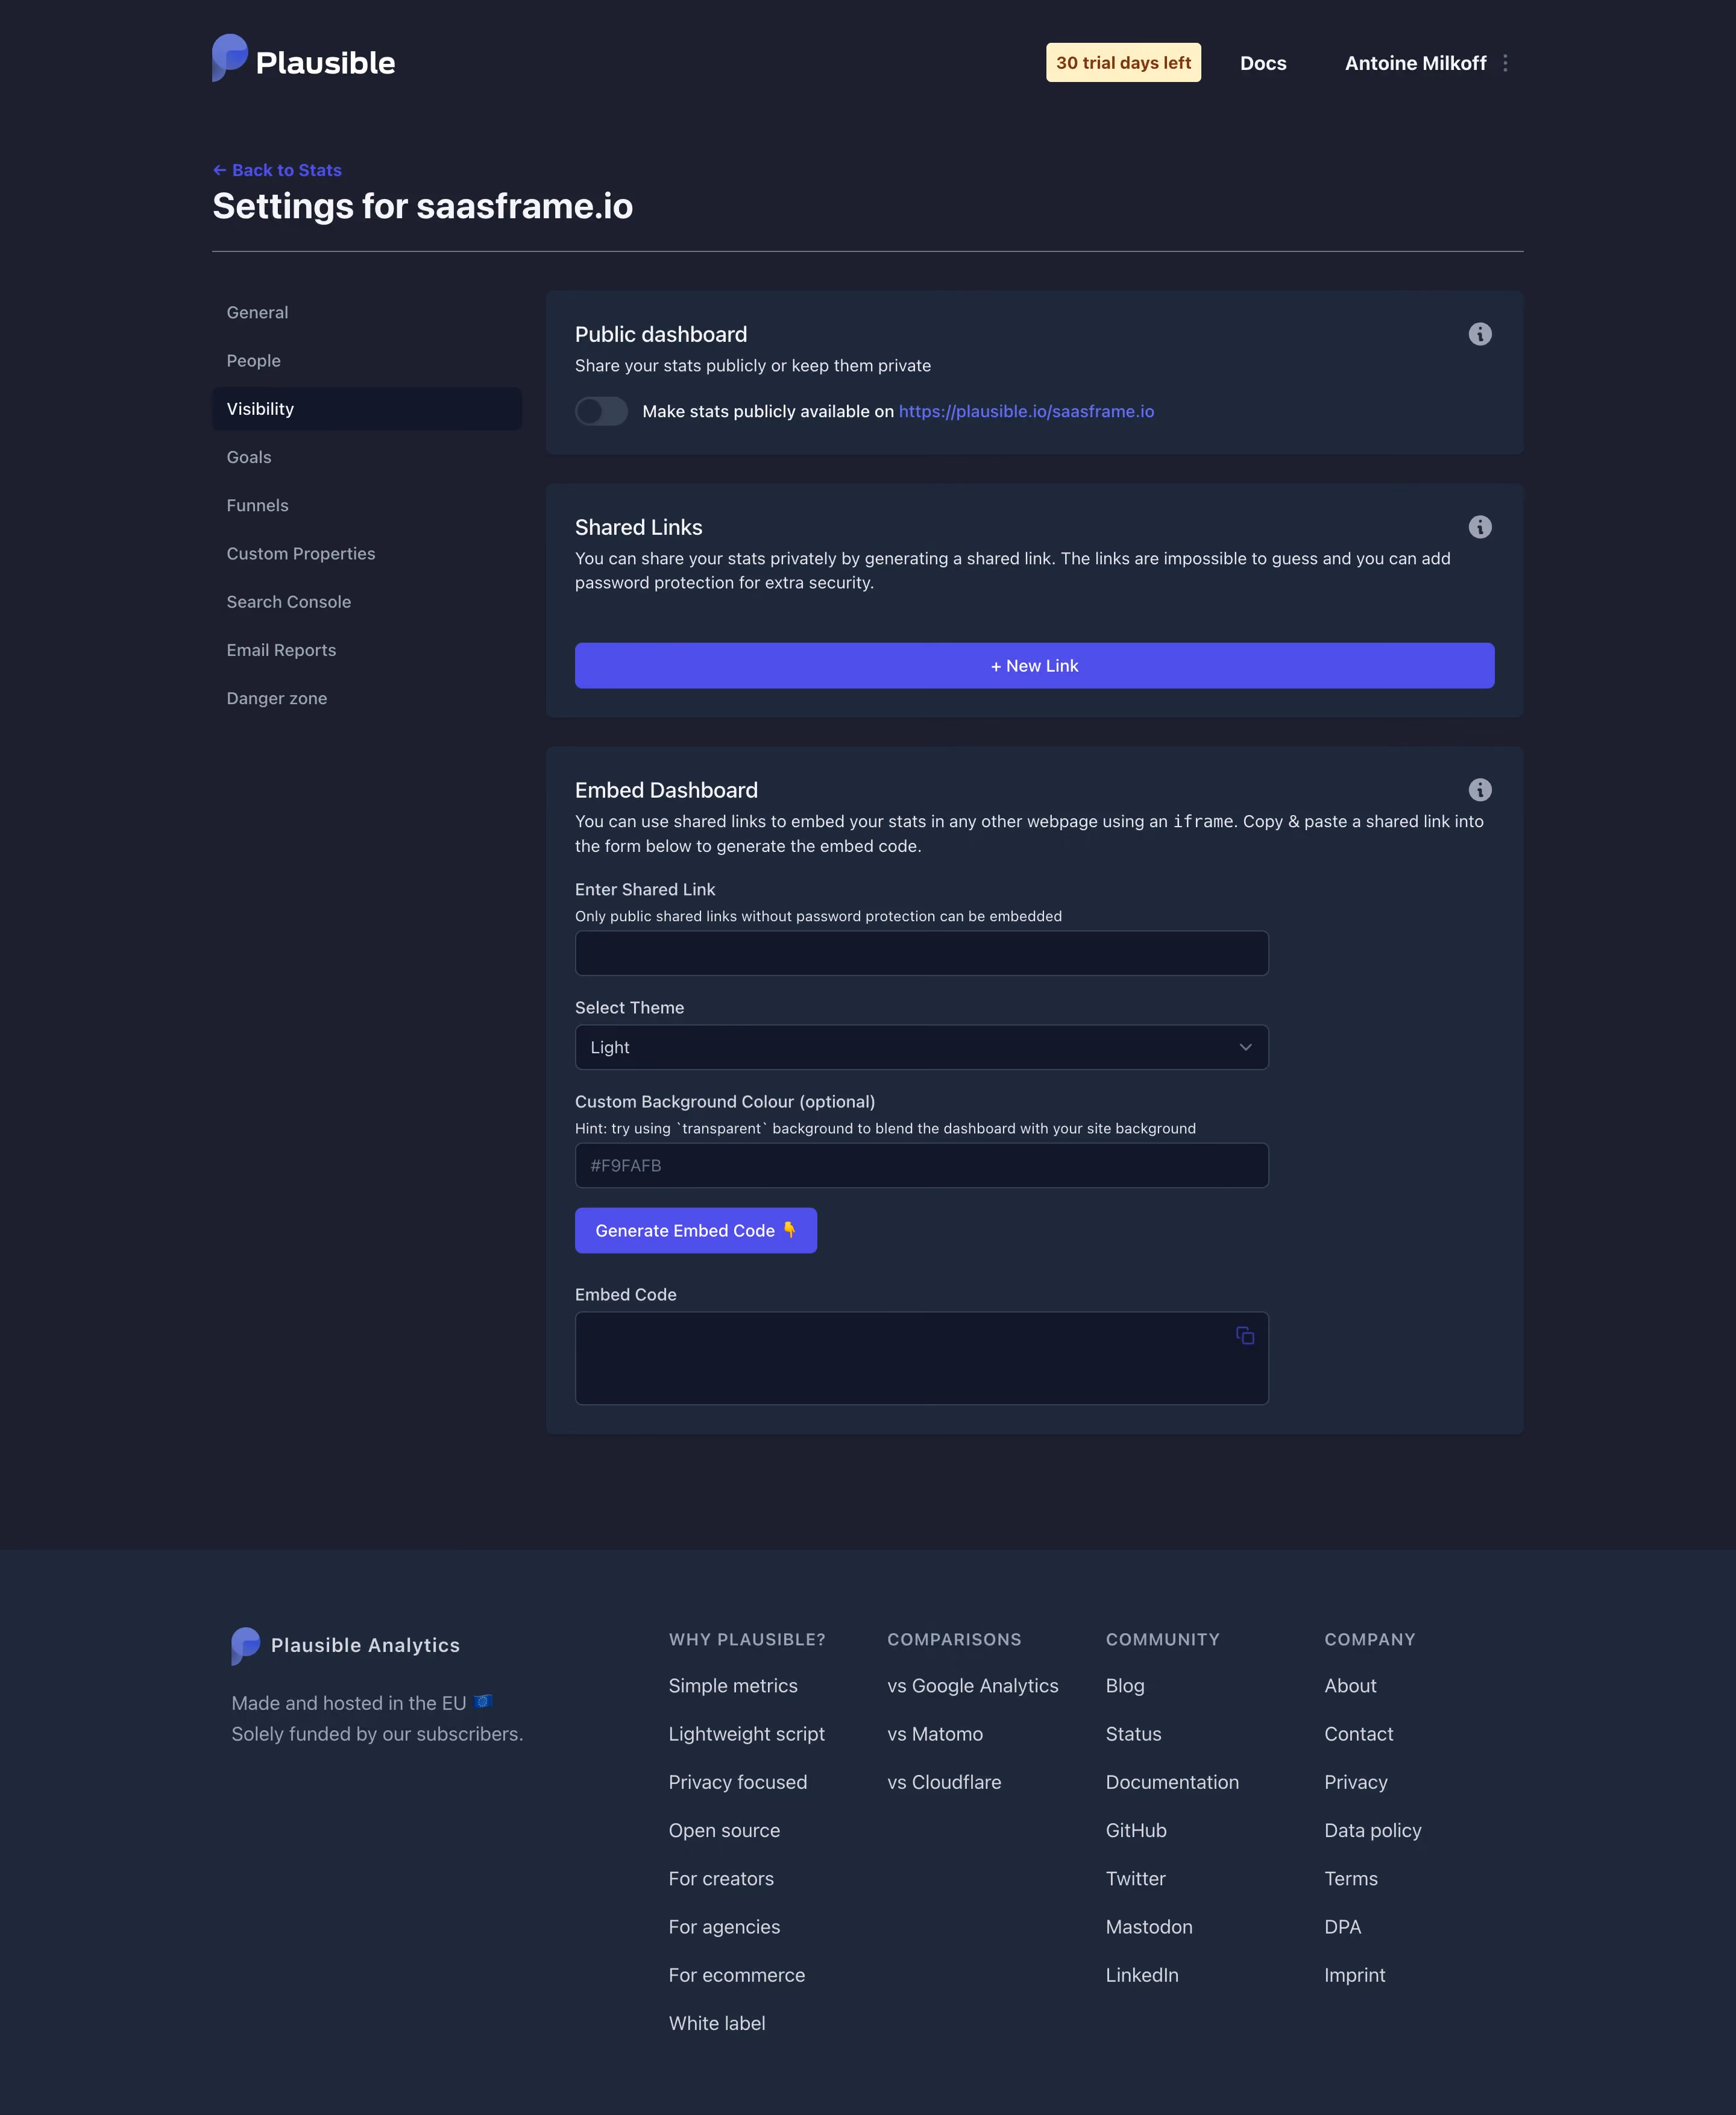This screenshot has width=1736, height=2115.
Task: Open the plausible.io/saasframe.io public link
Action: (x=1026, y=411)
